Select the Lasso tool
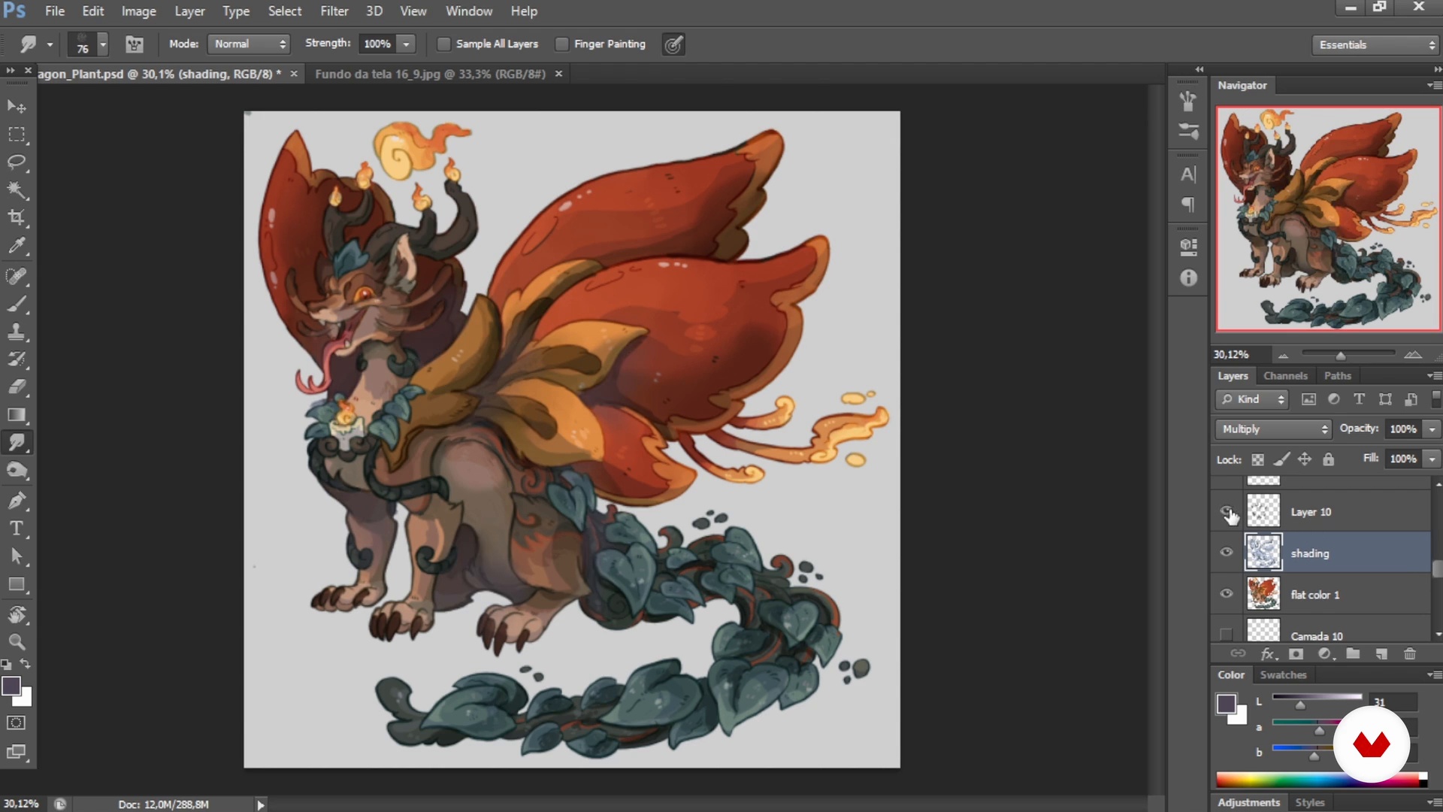Image resolution: width=1443 pixels, height=812 pixels. (17, 162)
